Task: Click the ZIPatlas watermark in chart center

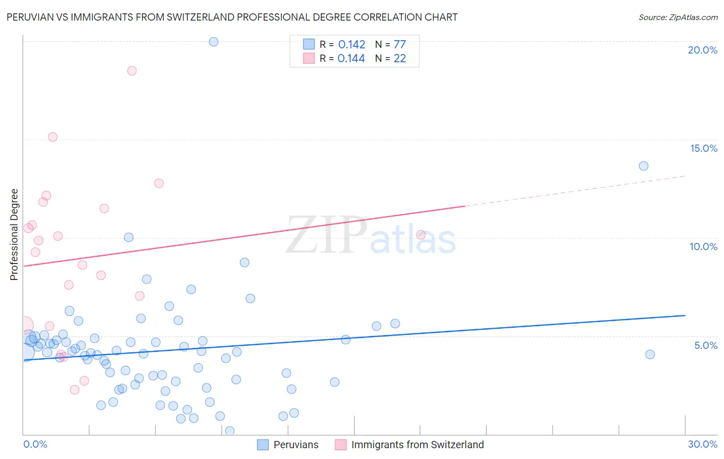Action: 371,236
